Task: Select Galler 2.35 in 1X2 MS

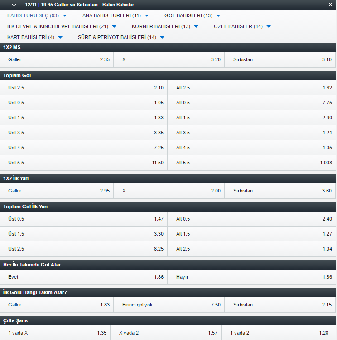Action: 57,59
